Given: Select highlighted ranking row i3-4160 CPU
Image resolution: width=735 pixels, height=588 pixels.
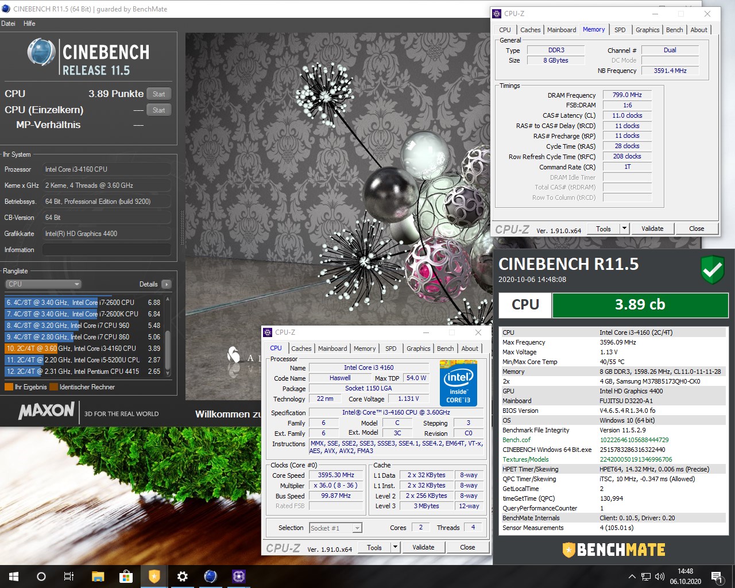Looking at the screenshot, I should click(x=84, y=349).
